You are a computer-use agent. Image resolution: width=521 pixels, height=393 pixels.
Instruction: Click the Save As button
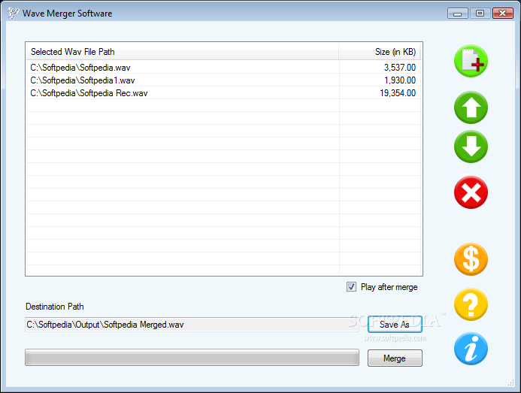(395, 324)
